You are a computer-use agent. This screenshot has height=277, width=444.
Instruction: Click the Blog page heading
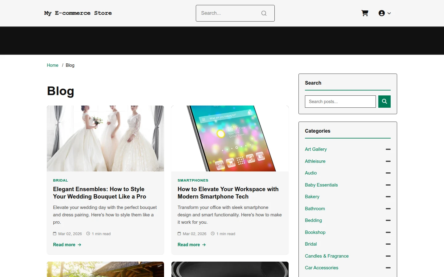[60, 91]
